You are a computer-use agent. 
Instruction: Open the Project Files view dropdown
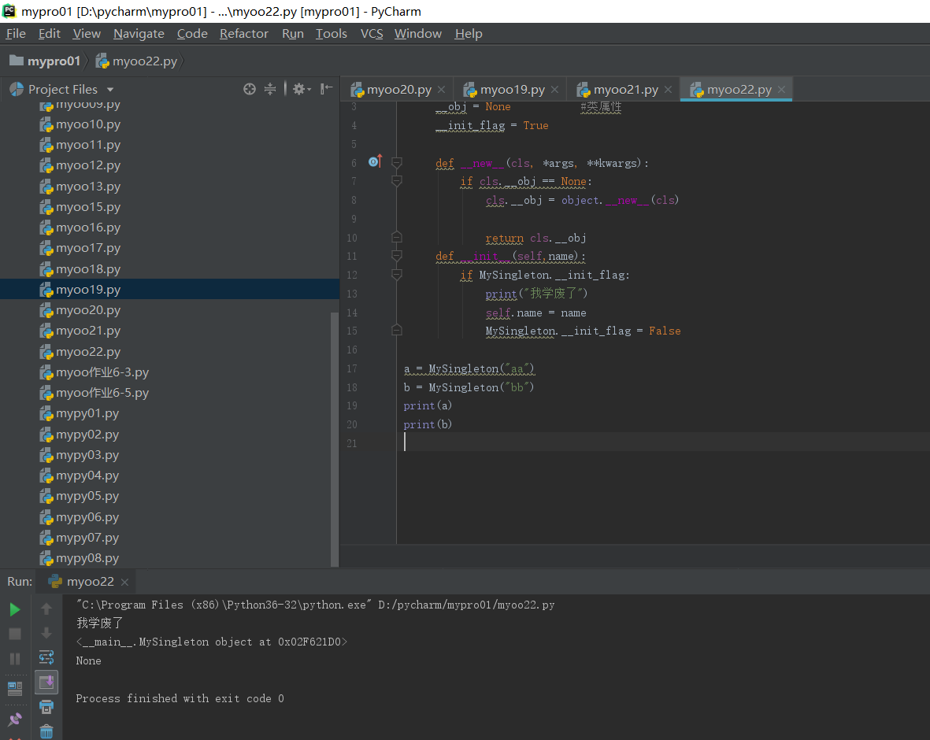109,90
